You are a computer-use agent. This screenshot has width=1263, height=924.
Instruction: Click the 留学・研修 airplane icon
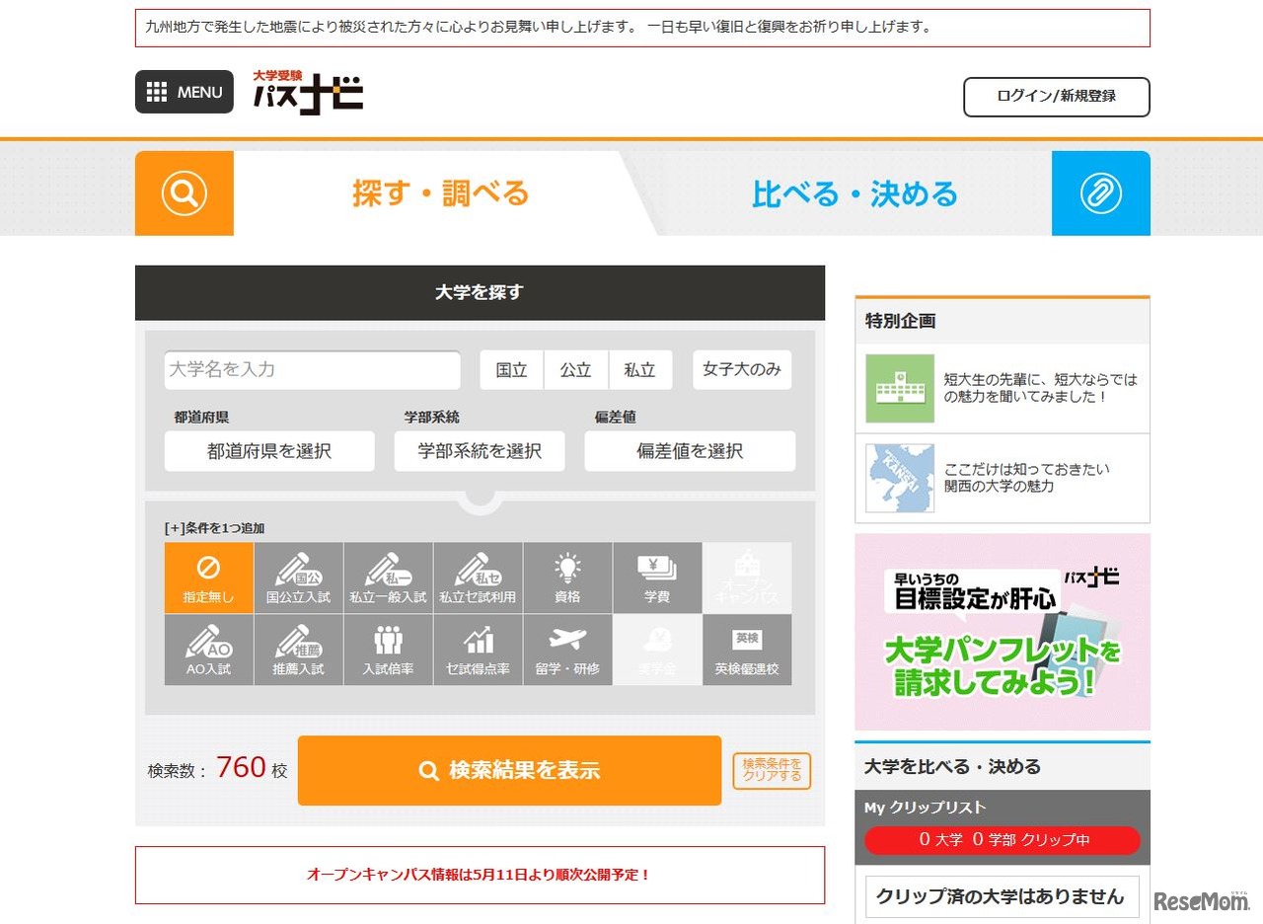click(x=567, y=650)
